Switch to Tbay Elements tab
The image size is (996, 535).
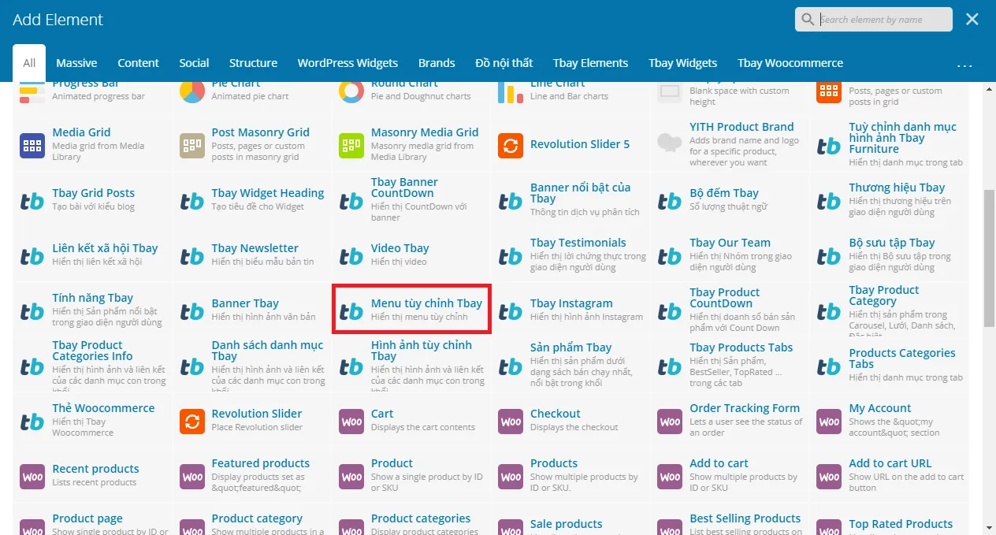(x=590, y=63)
